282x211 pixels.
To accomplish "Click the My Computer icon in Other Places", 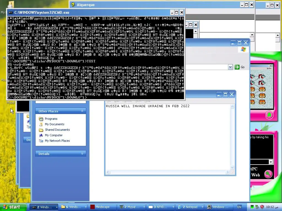I will (41, 135).
